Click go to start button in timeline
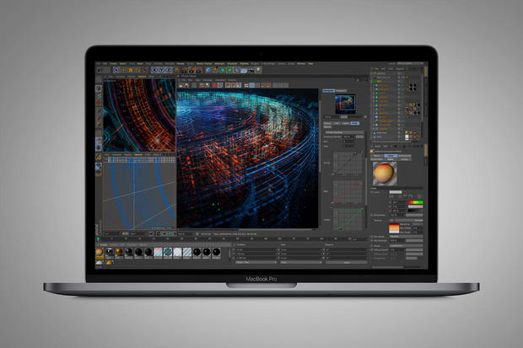523x348 pixels. point(151,234)
